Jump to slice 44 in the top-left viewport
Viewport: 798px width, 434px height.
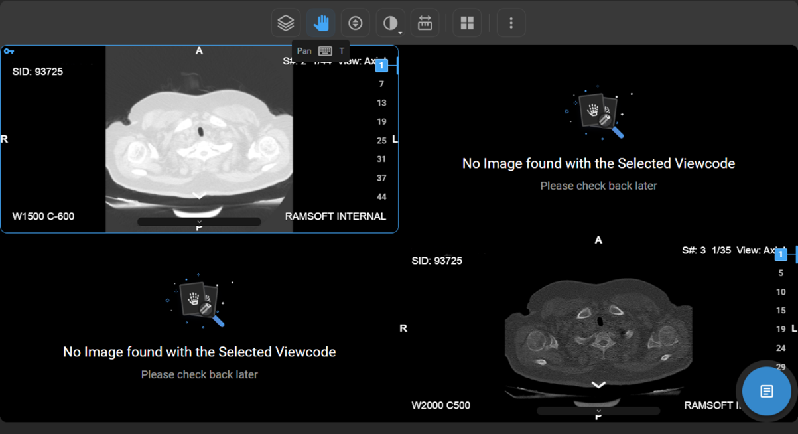pyautogui.click(x=381, y=197)
